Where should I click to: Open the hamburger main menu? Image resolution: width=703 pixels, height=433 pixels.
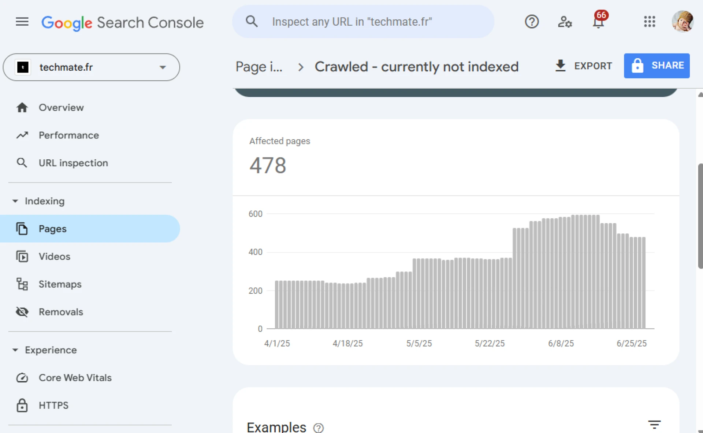pyautogui.click(x=22, y=22)
